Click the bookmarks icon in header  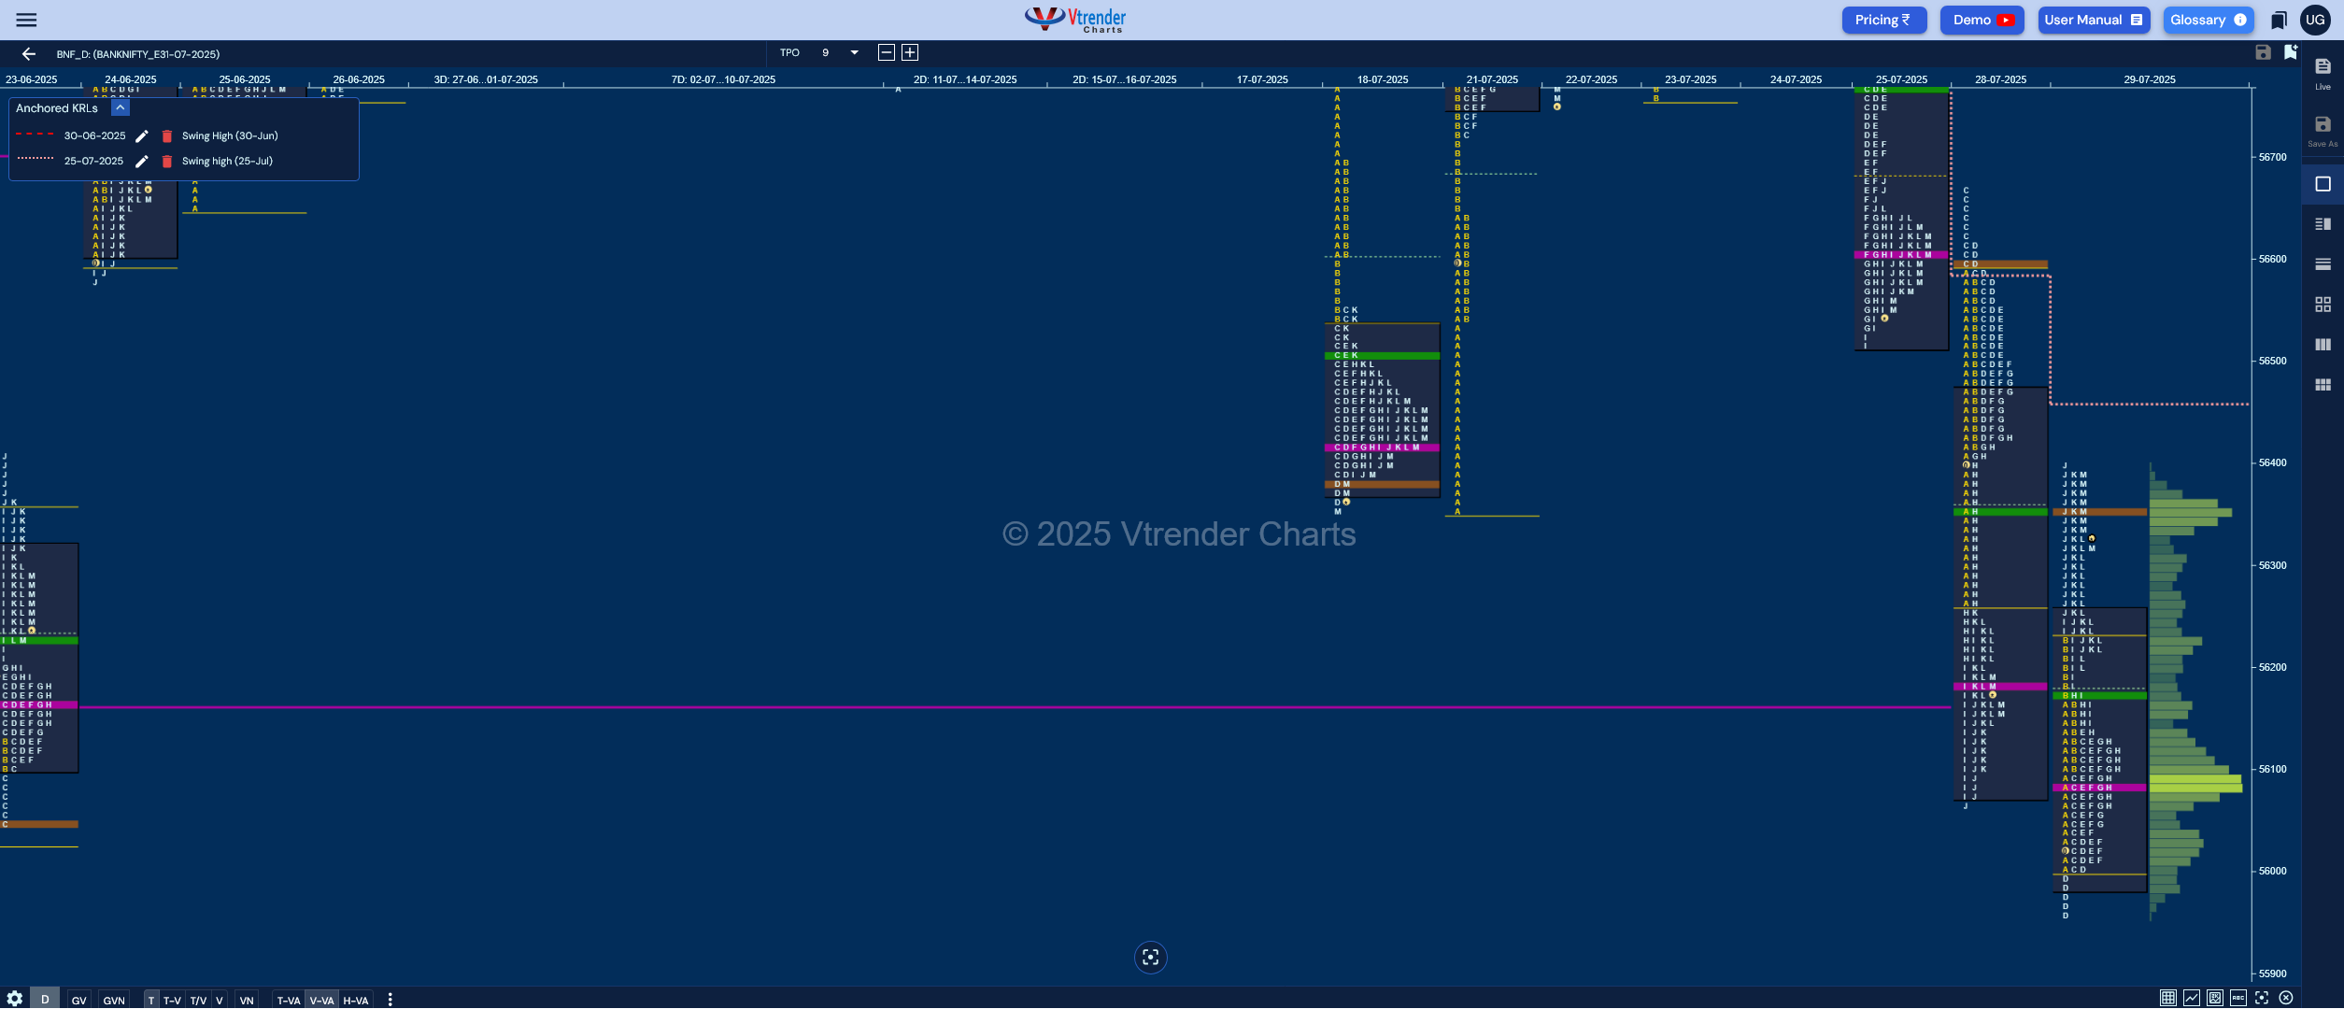(2279, 20)
